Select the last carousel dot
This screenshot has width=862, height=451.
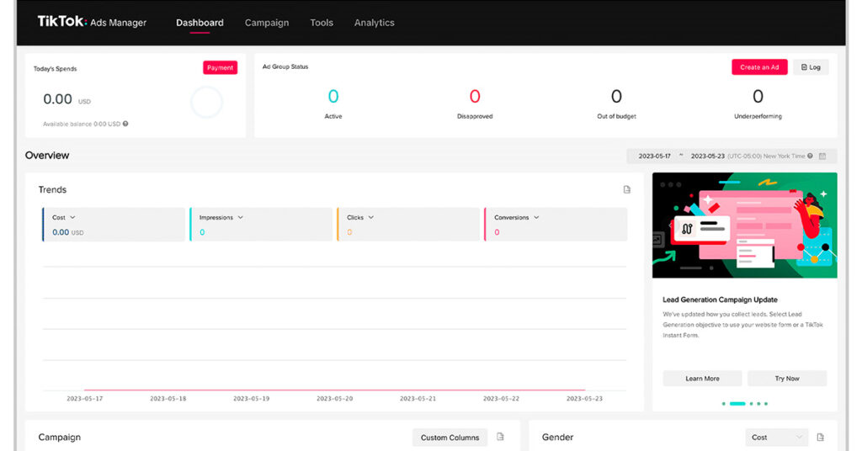tap(766, 404)
